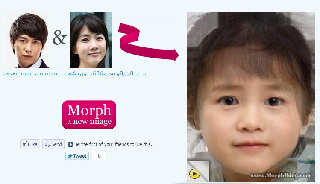Click the thumbs-up Like button
320x184 pixels.
(x=30, y=144)
